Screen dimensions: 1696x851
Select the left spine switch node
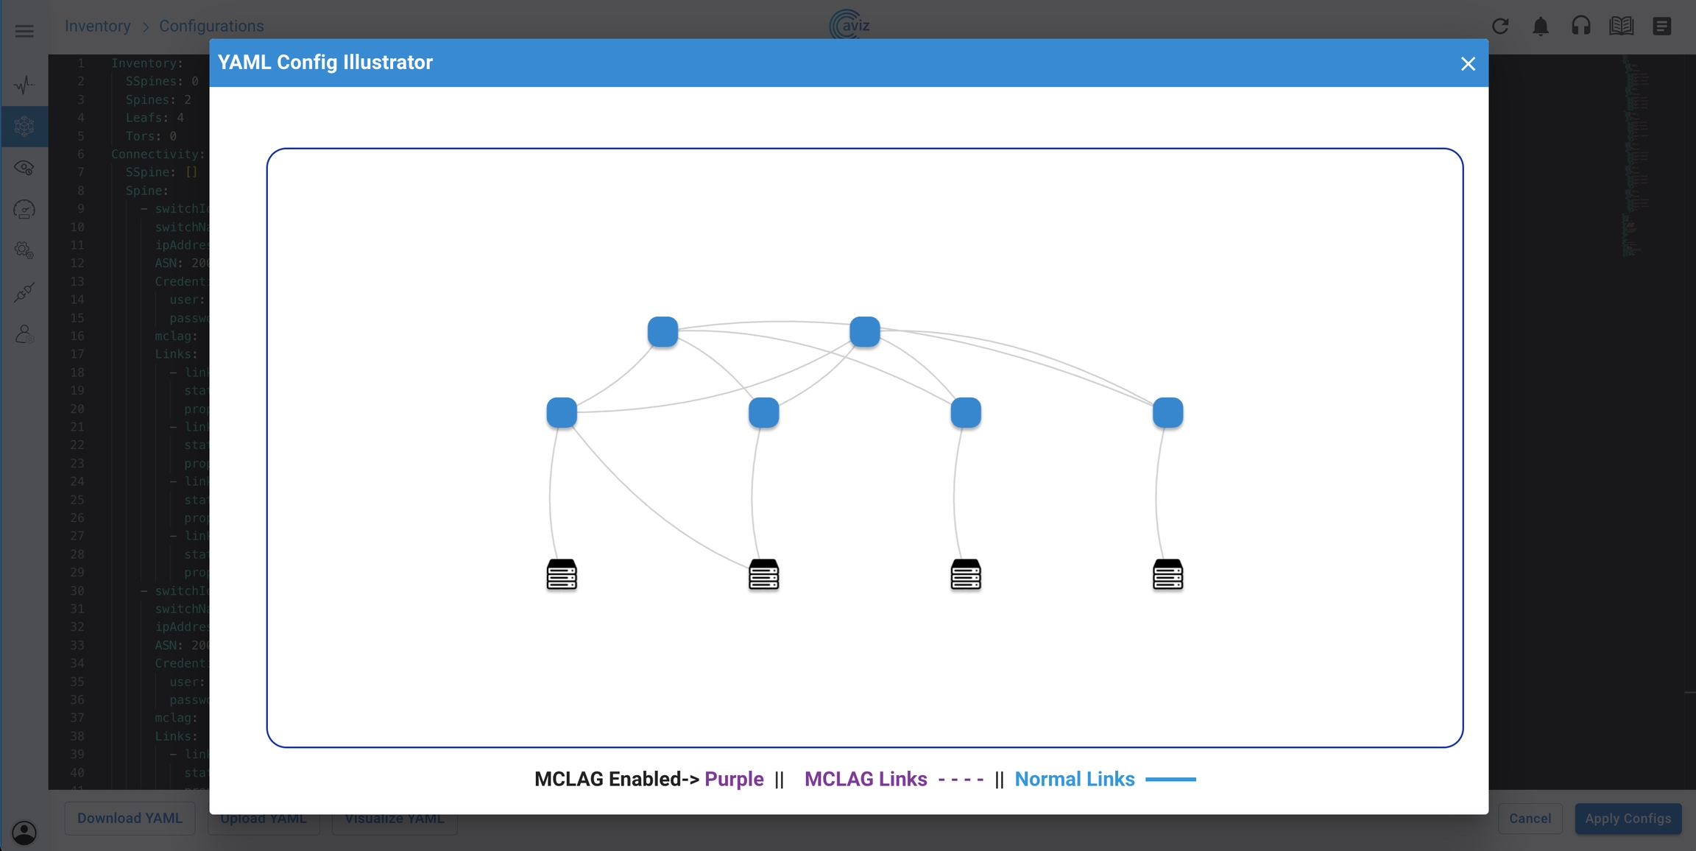[662, 332]
